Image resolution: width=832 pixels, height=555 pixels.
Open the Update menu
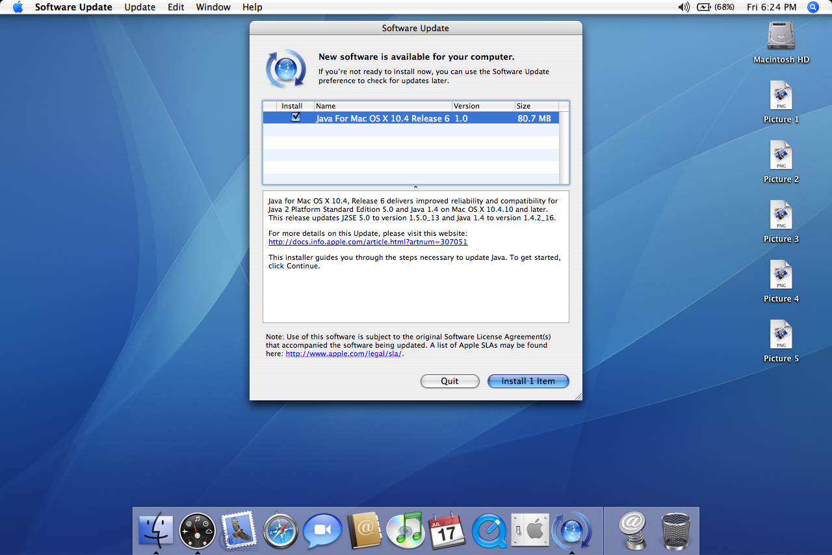(x=140, y=7)
